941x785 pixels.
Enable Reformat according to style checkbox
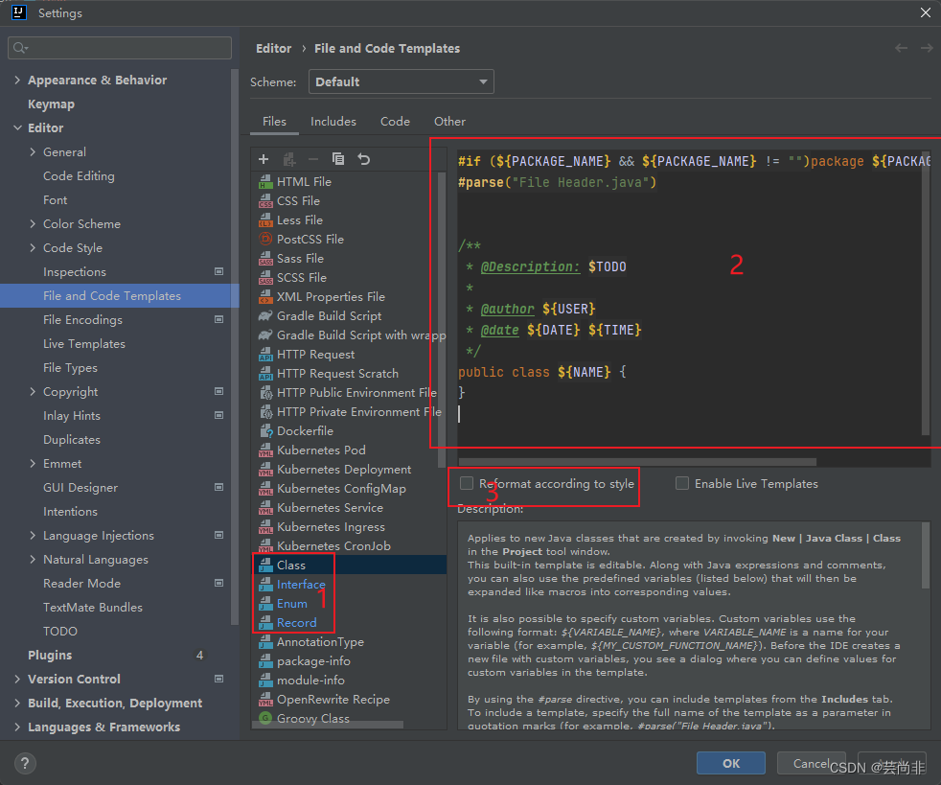(x=467, y=483)
